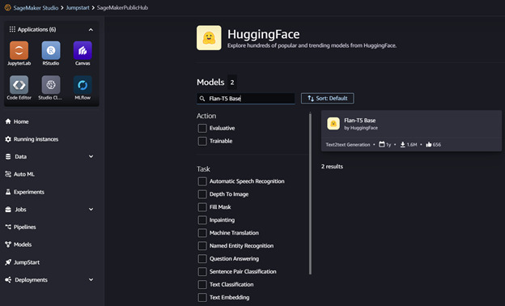Click the Auto ML icon

[8, 174]
